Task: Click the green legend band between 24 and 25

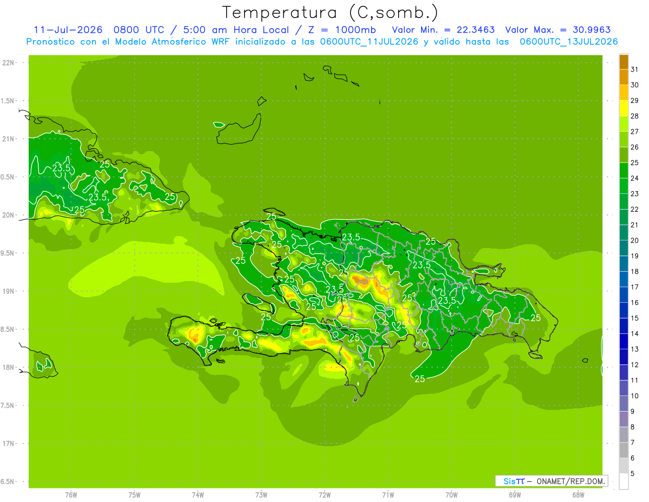Action: pos(624,171)
